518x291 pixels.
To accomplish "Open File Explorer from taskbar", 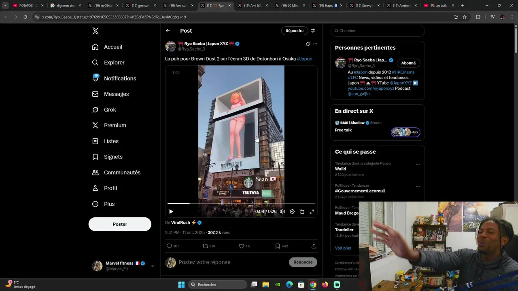I will (265, 285).
